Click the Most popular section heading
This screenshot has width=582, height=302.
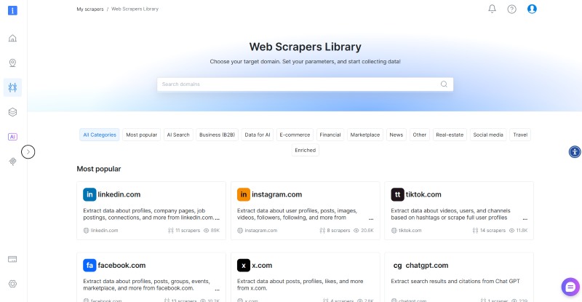point(99,169)
